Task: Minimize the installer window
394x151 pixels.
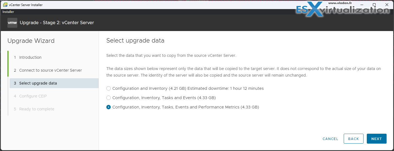Action: [x=361, y=5]
